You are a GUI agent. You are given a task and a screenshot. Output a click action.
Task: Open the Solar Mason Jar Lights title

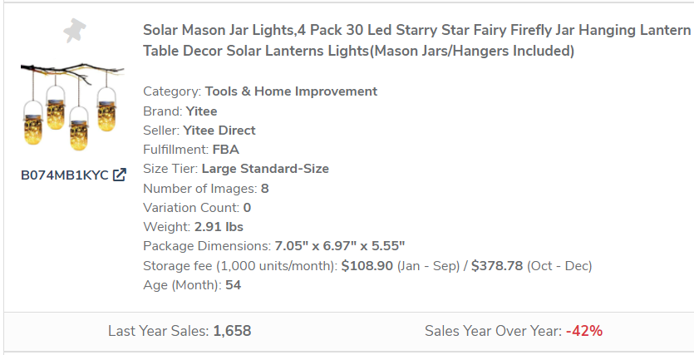tap(416, 30)
